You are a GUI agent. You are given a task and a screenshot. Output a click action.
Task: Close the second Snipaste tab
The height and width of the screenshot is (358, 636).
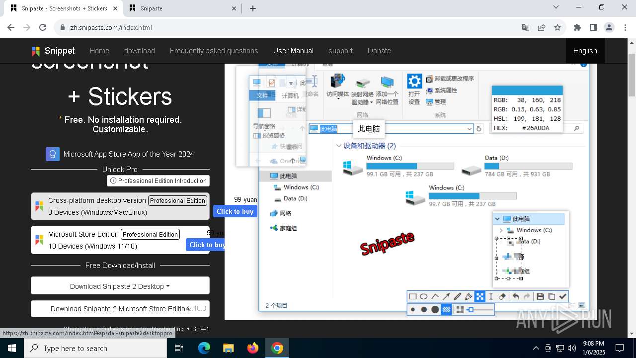coord(234,8)
